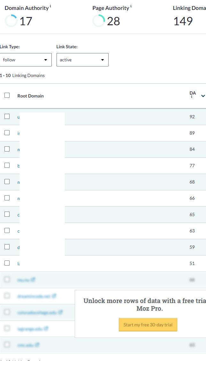Click the Page Authority info icon
The image size is (206, 365).
[131, 6]
